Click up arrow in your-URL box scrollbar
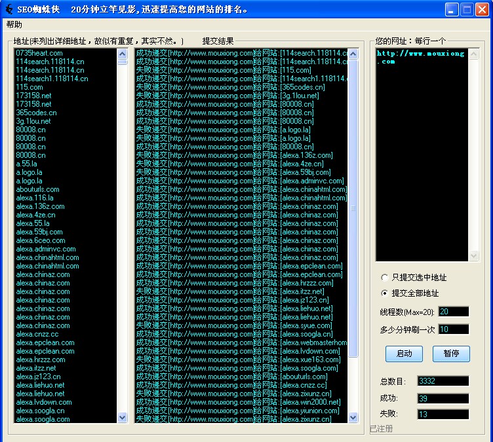The height and width of the screenshot is (442, 493). (473, 53)
